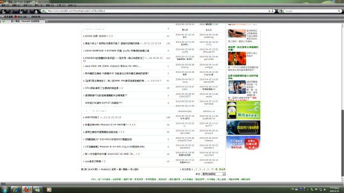Reload the page with the refresh icon
Viewport: 344px width, 193px height.
tap(21, 11)
